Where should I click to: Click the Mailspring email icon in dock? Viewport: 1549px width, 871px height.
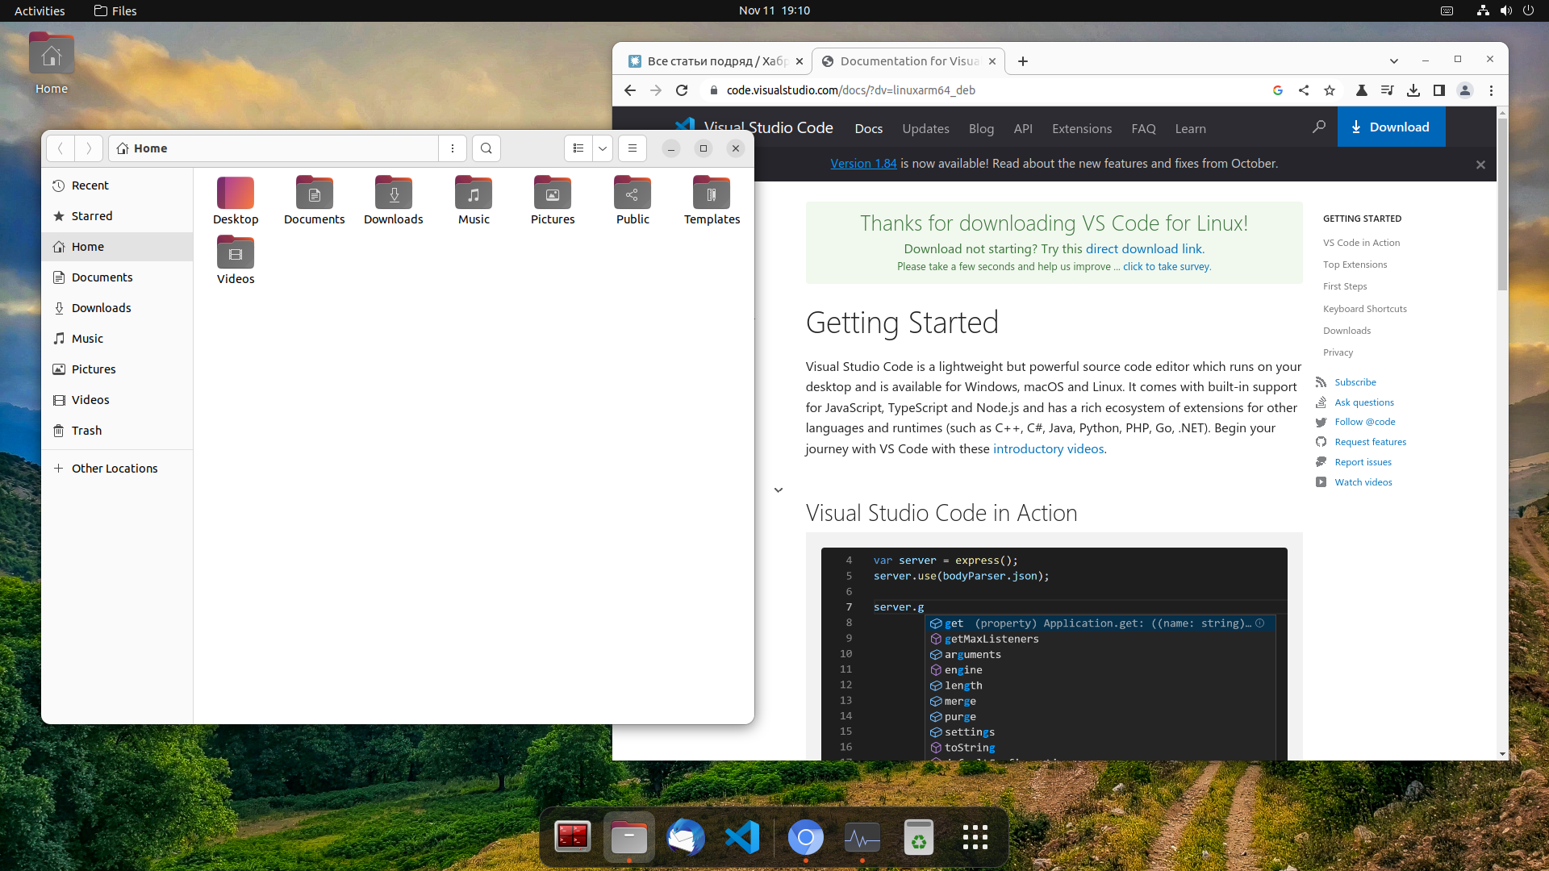pos(687,837)
